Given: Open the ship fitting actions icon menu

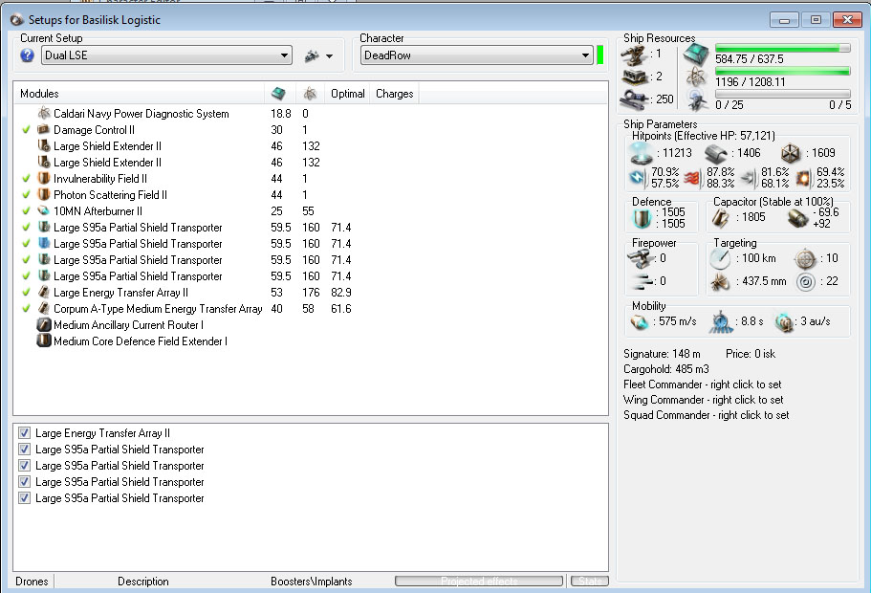Looking at the screenshot, I should pos(313,55).
